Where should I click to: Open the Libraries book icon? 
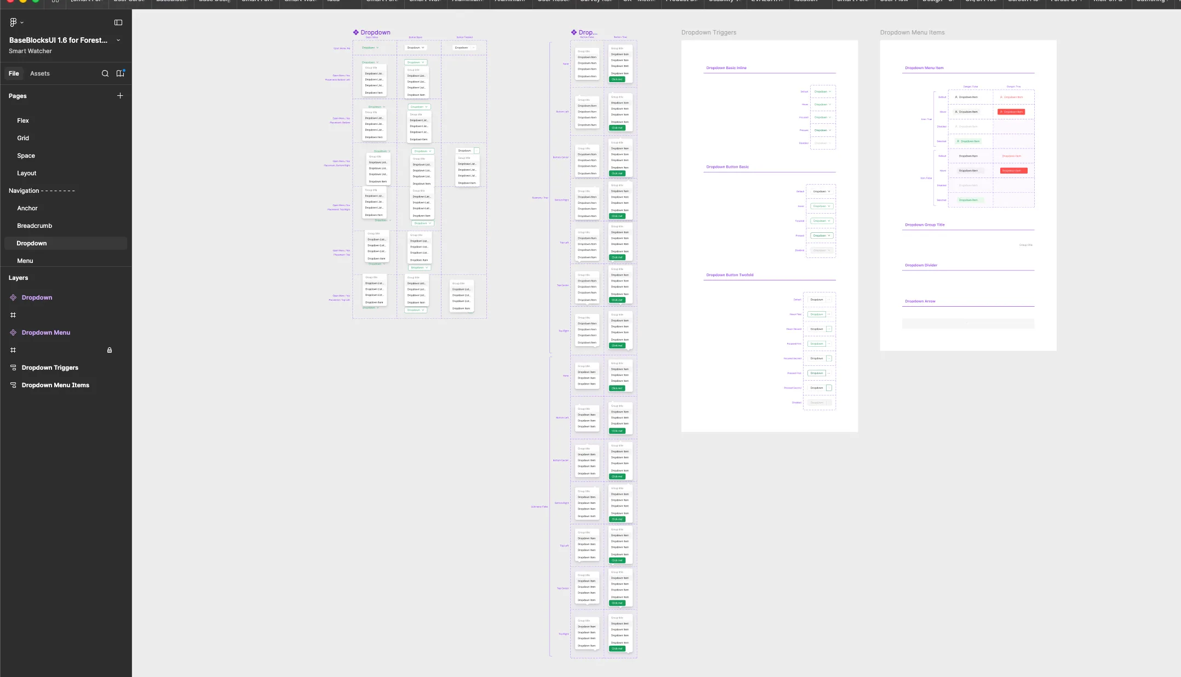(121, 73)
